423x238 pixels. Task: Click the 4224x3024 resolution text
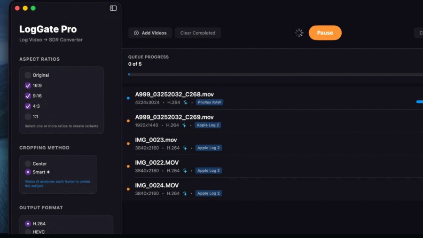point(147,103)
